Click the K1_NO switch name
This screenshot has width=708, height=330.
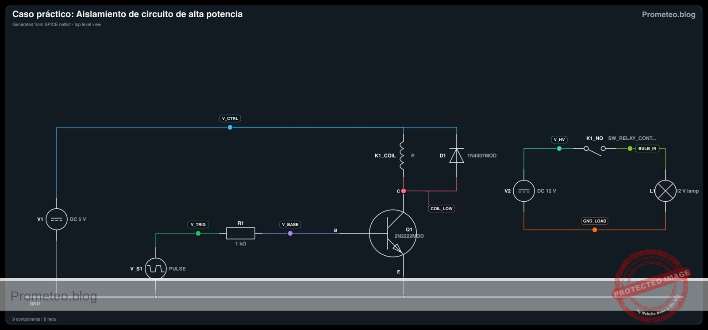[595, 138]
